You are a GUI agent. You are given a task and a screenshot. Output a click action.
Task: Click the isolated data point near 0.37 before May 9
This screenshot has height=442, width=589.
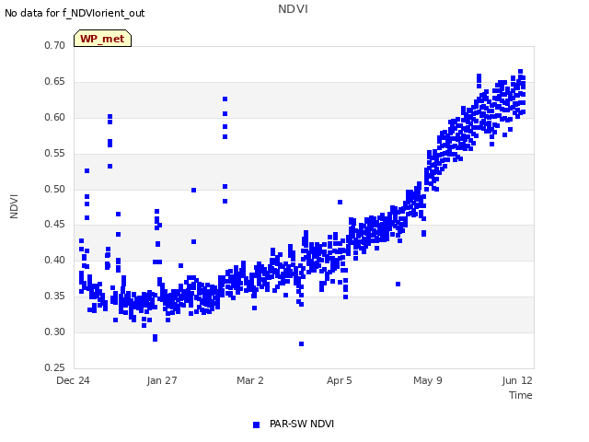tap(398, 285)
